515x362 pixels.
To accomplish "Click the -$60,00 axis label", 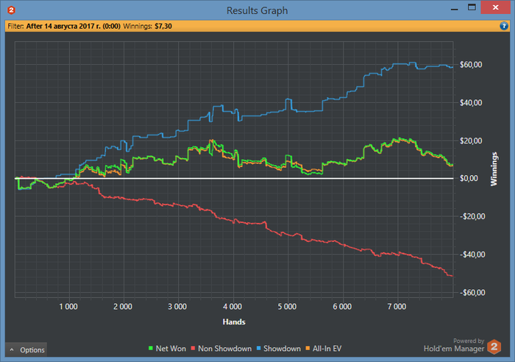I will (x=472, y=293).
